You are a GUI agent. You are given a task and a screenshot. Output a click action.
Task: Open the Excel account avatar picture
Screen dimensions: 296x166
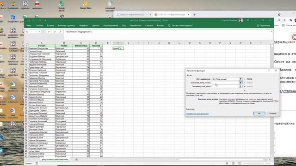pos(240,20)
